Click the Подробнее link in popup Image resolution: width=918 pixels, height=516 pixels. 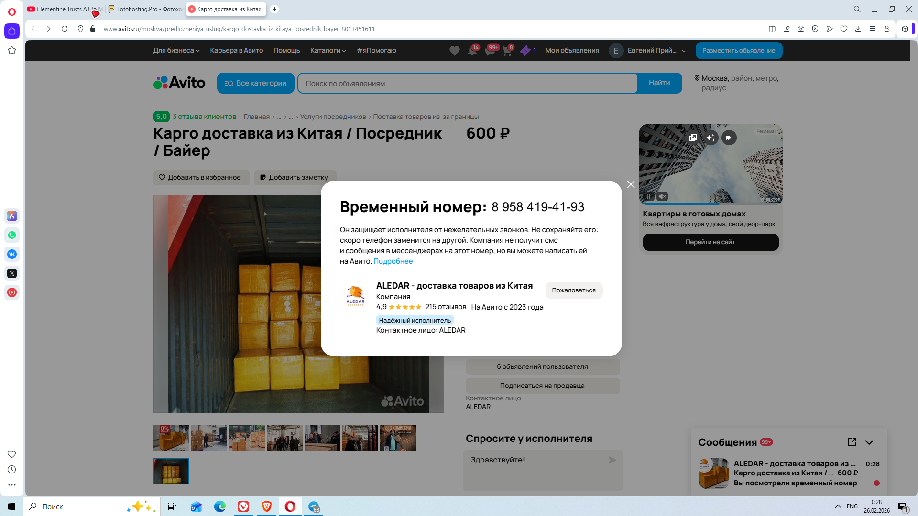pyautogui.click(x=393, y=261)
